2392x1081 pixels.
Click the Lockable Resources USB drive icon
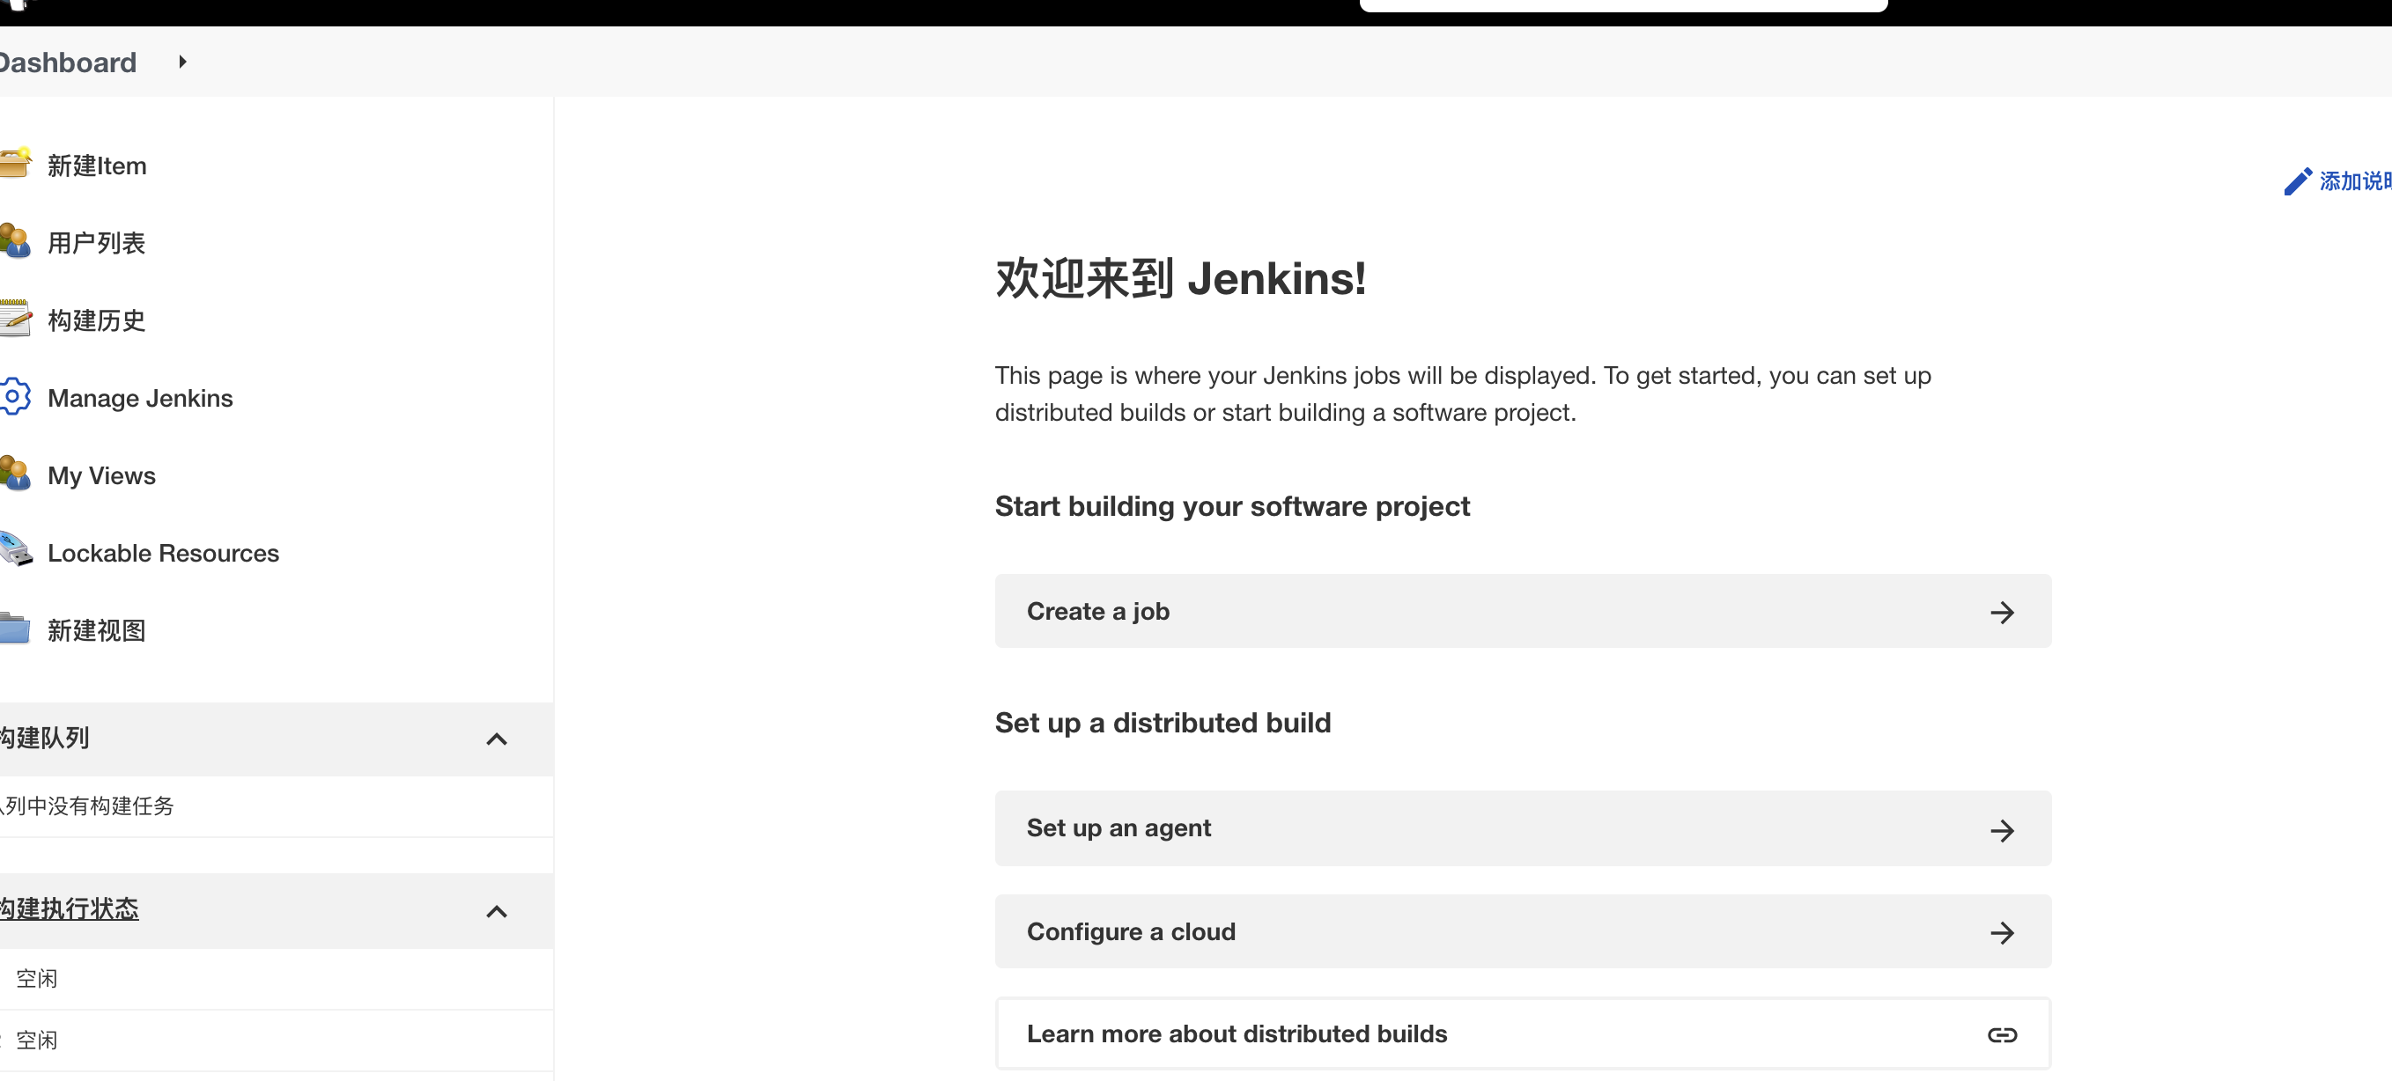(15, 550)
